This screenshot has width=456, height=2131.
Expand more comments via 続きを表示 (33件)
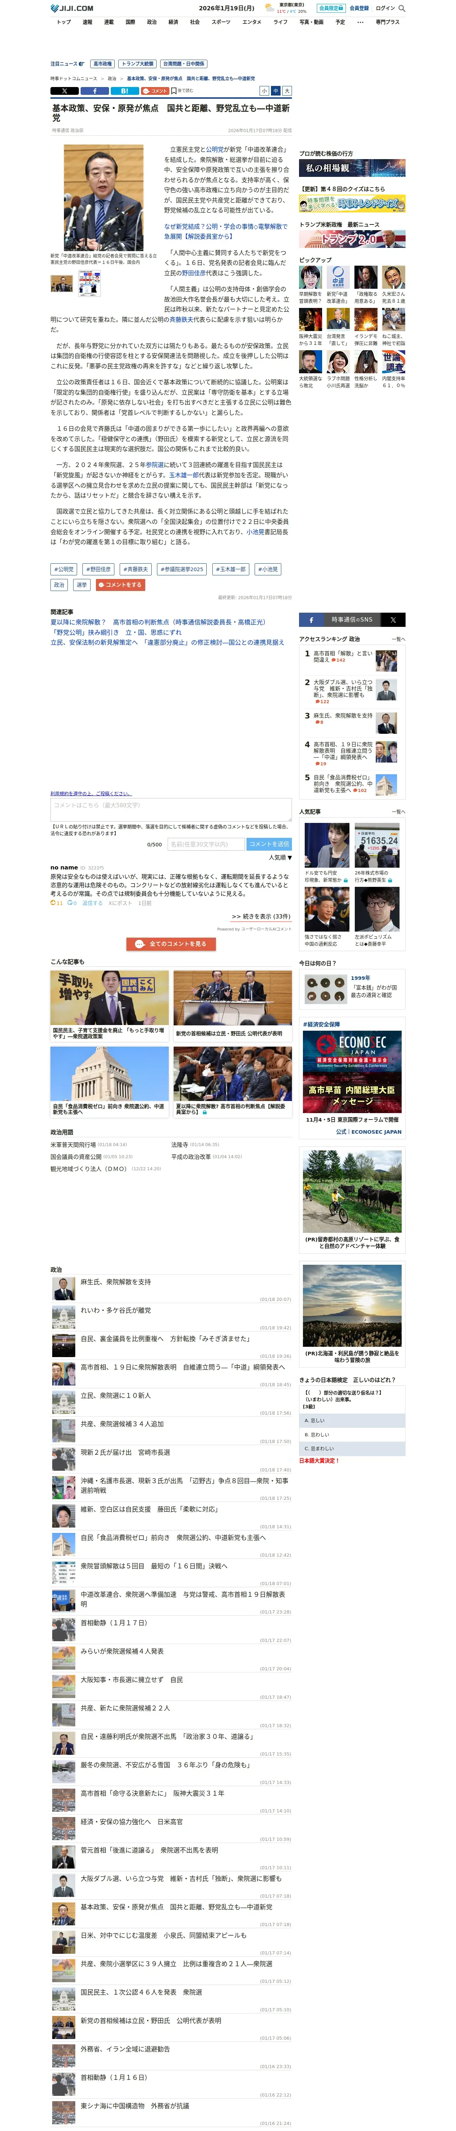[261, 917]
